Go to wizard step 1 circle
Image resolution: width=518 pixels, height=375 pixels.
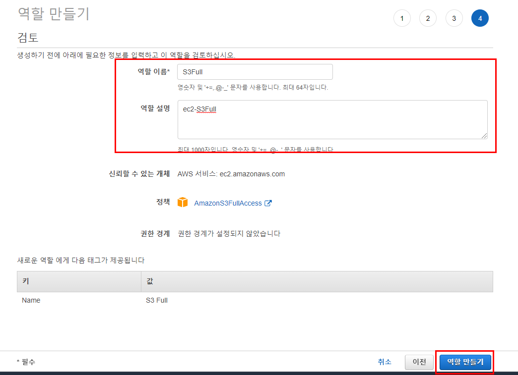(x=402, y=18)
